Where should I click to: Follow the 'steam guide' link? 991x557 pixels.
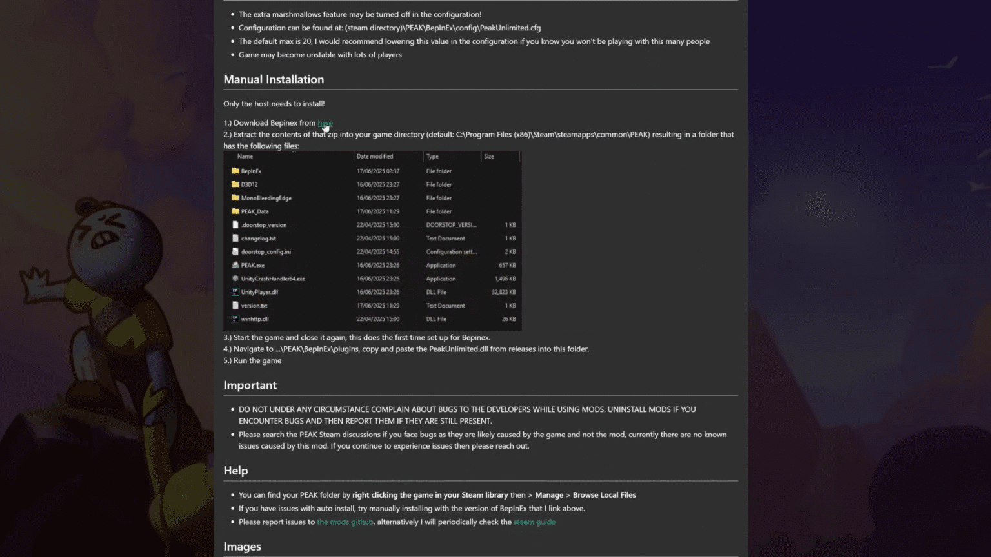[x=534, y=522]
